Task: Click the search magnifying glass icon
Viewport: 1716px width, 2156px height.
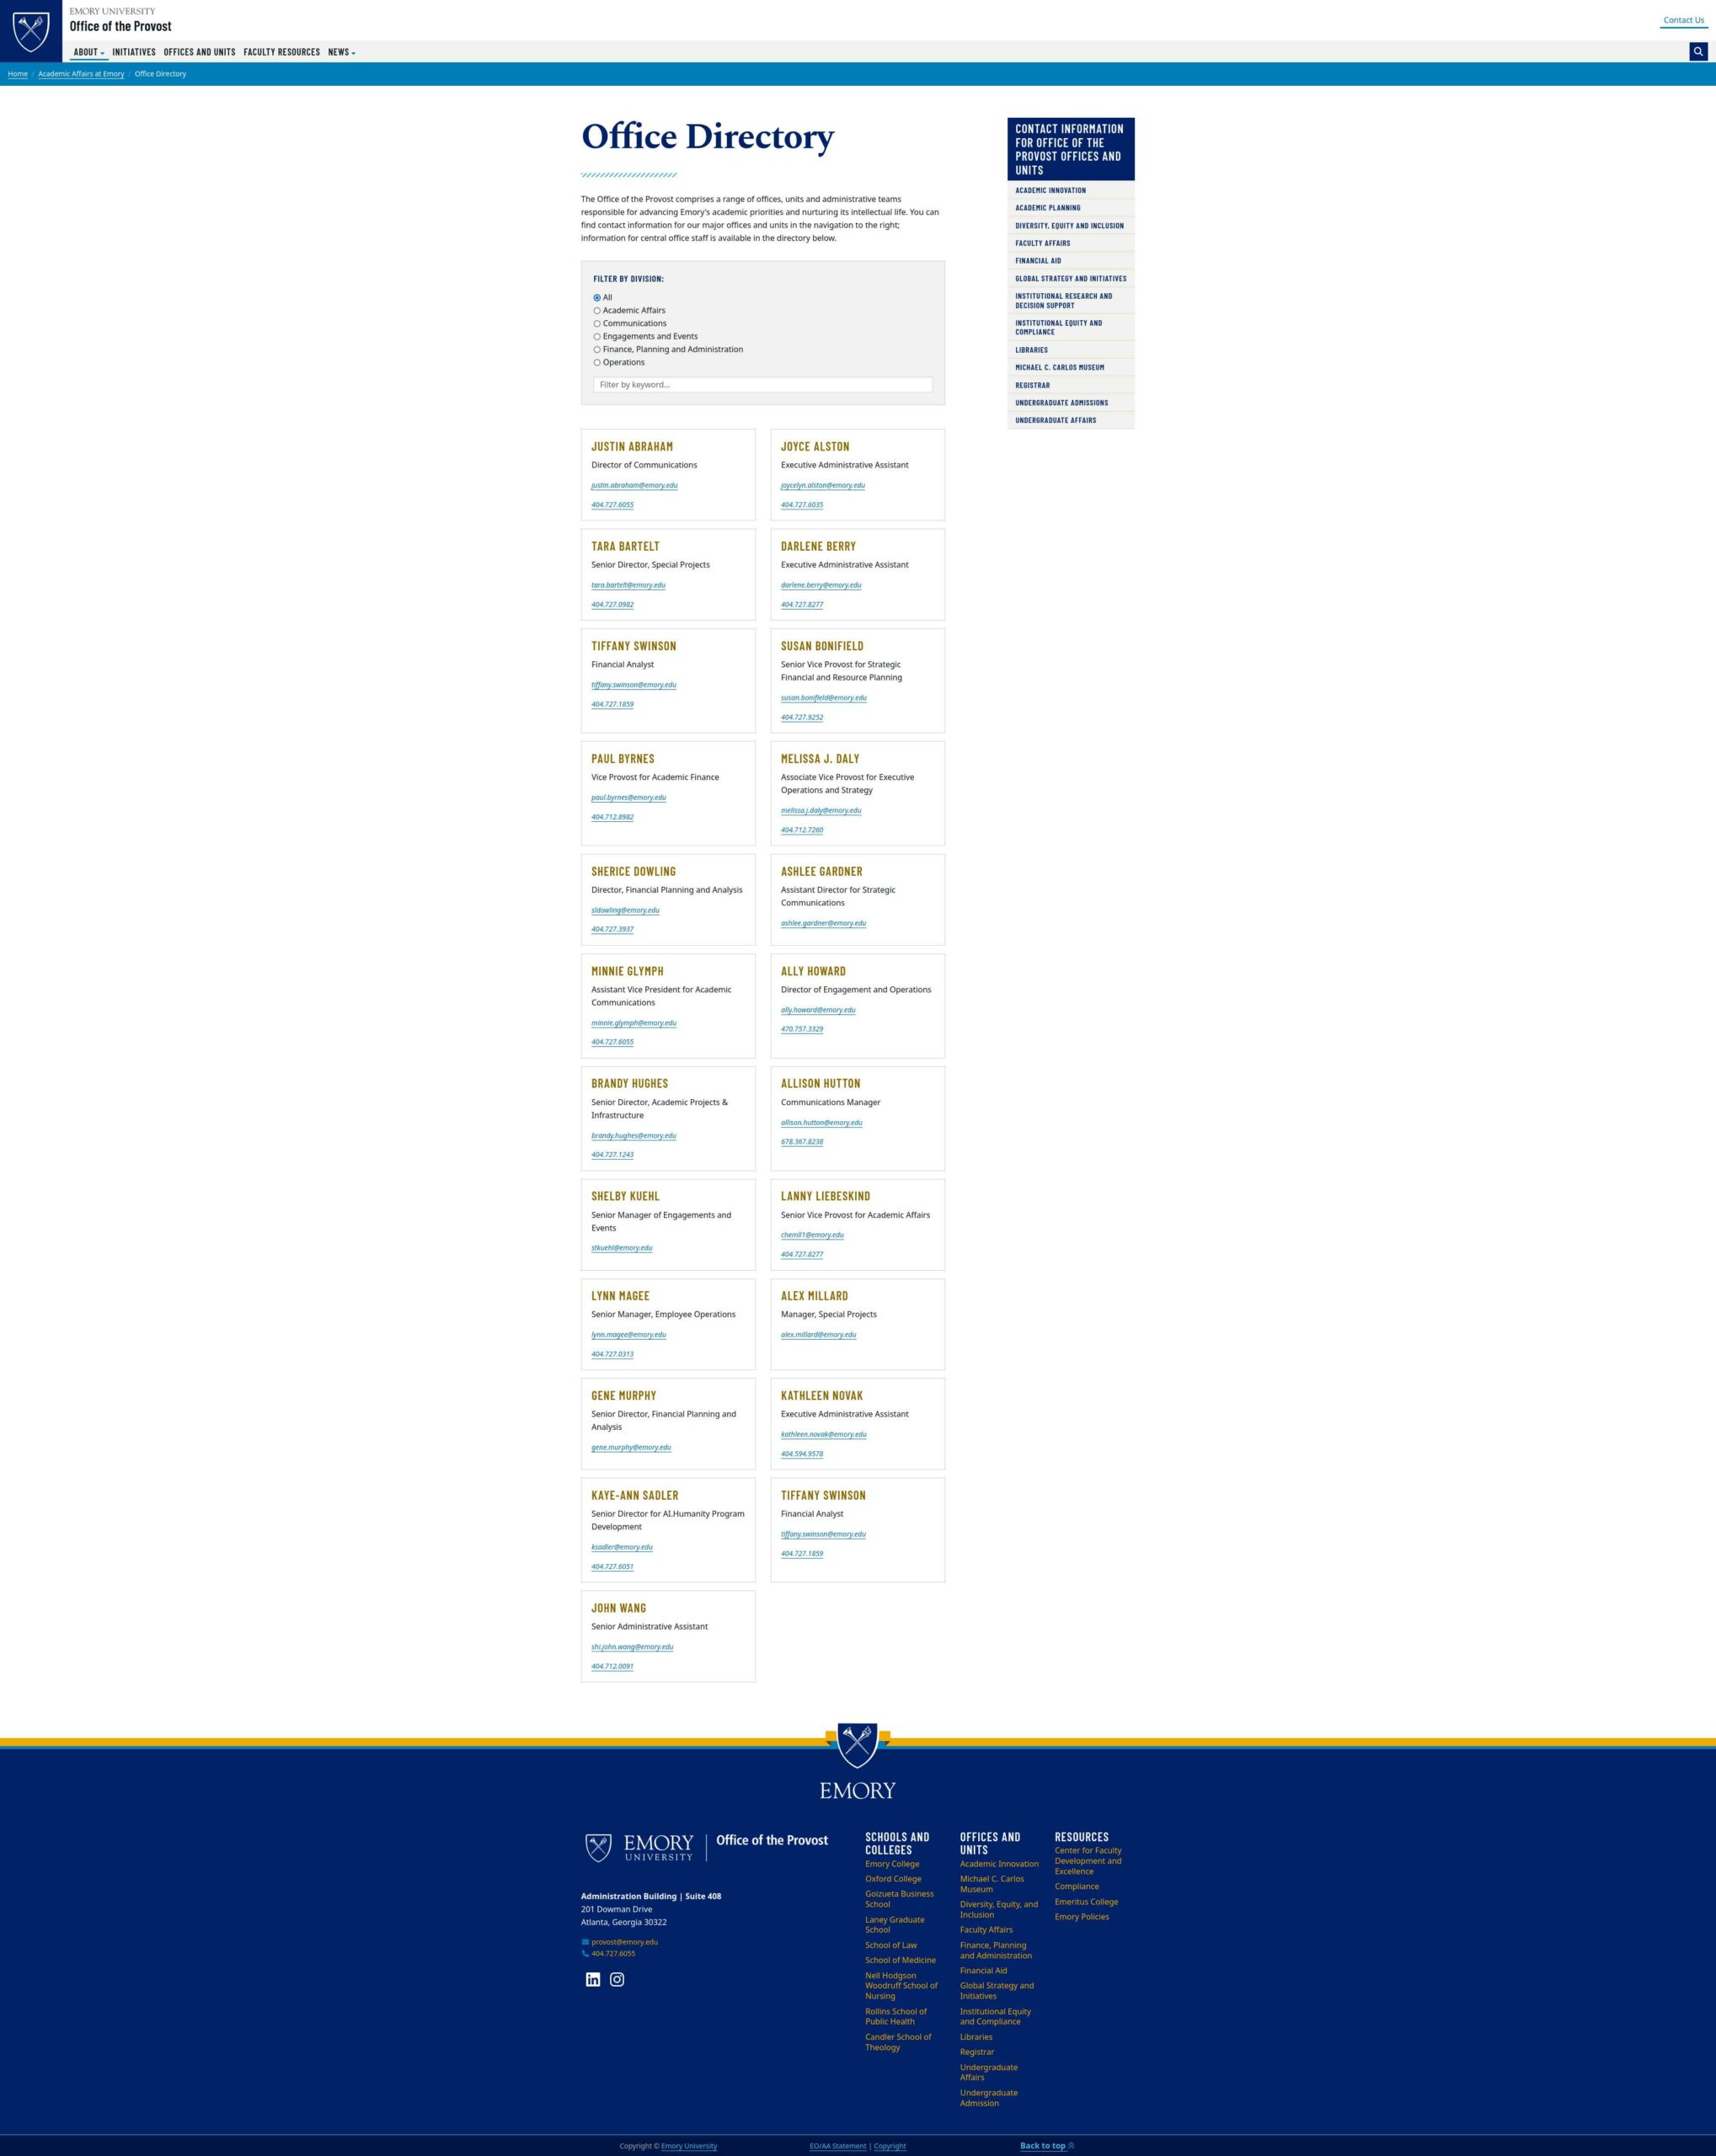Action: pos(1695,51)
